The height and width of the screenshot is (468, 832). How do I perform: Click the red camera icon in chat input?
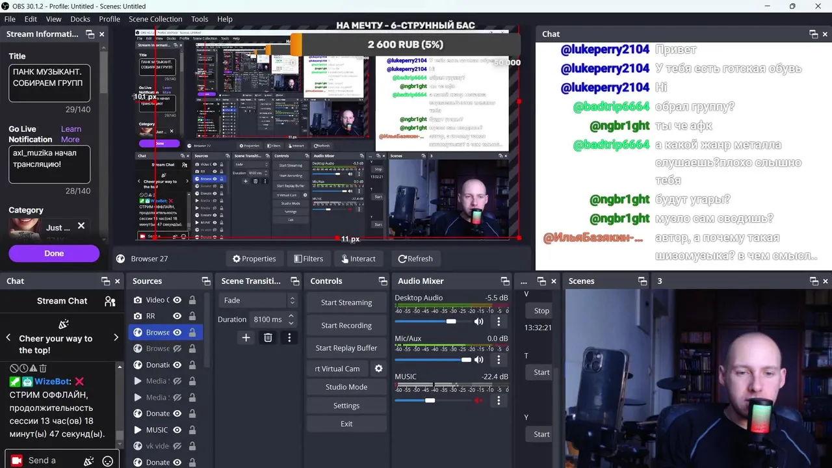click(x=17, y=460)
